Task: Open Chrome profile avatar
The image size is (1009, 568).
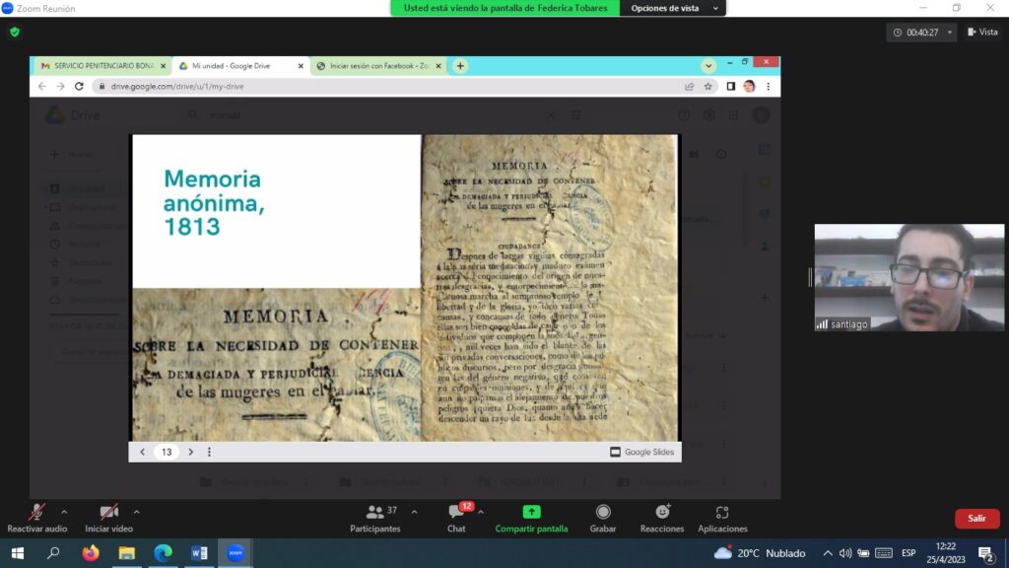Action: coord(749,87)
